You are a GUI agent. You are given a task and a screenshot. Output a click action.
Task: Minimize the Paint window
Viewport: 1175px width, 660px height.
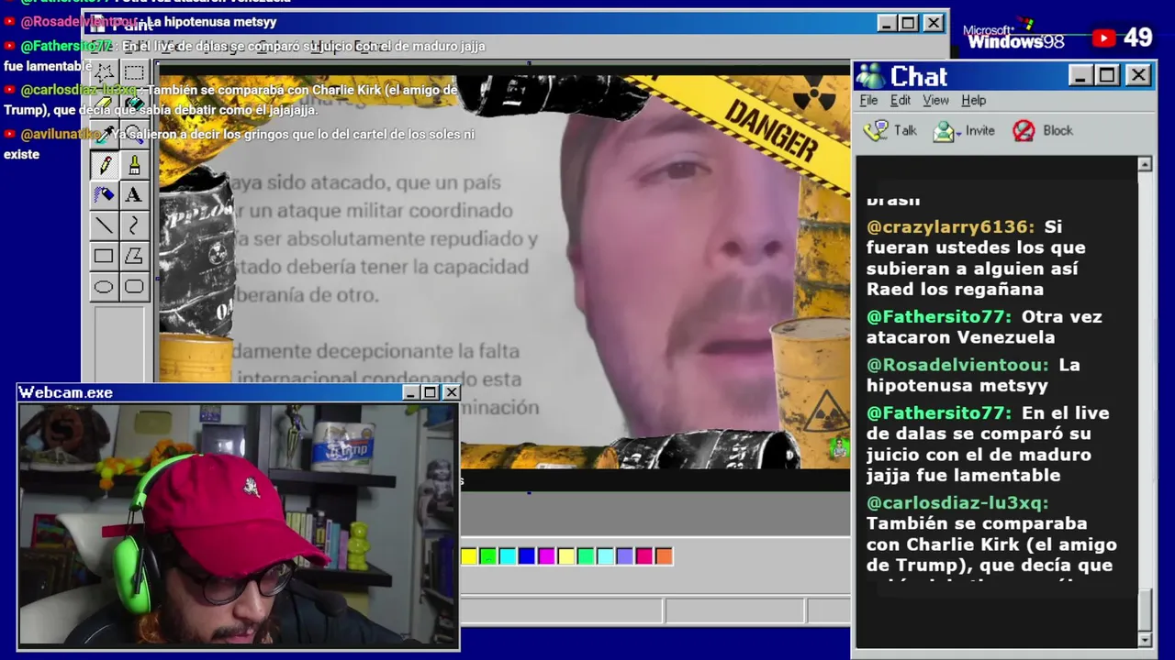tap(887, 23)
